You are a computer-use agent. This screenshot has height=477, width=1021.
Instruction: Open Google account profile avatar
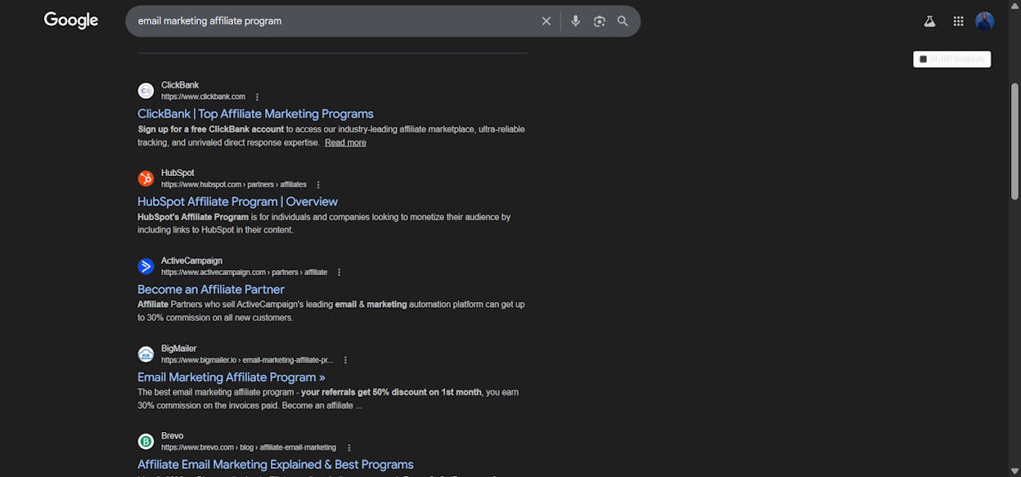tap(985, 21)
